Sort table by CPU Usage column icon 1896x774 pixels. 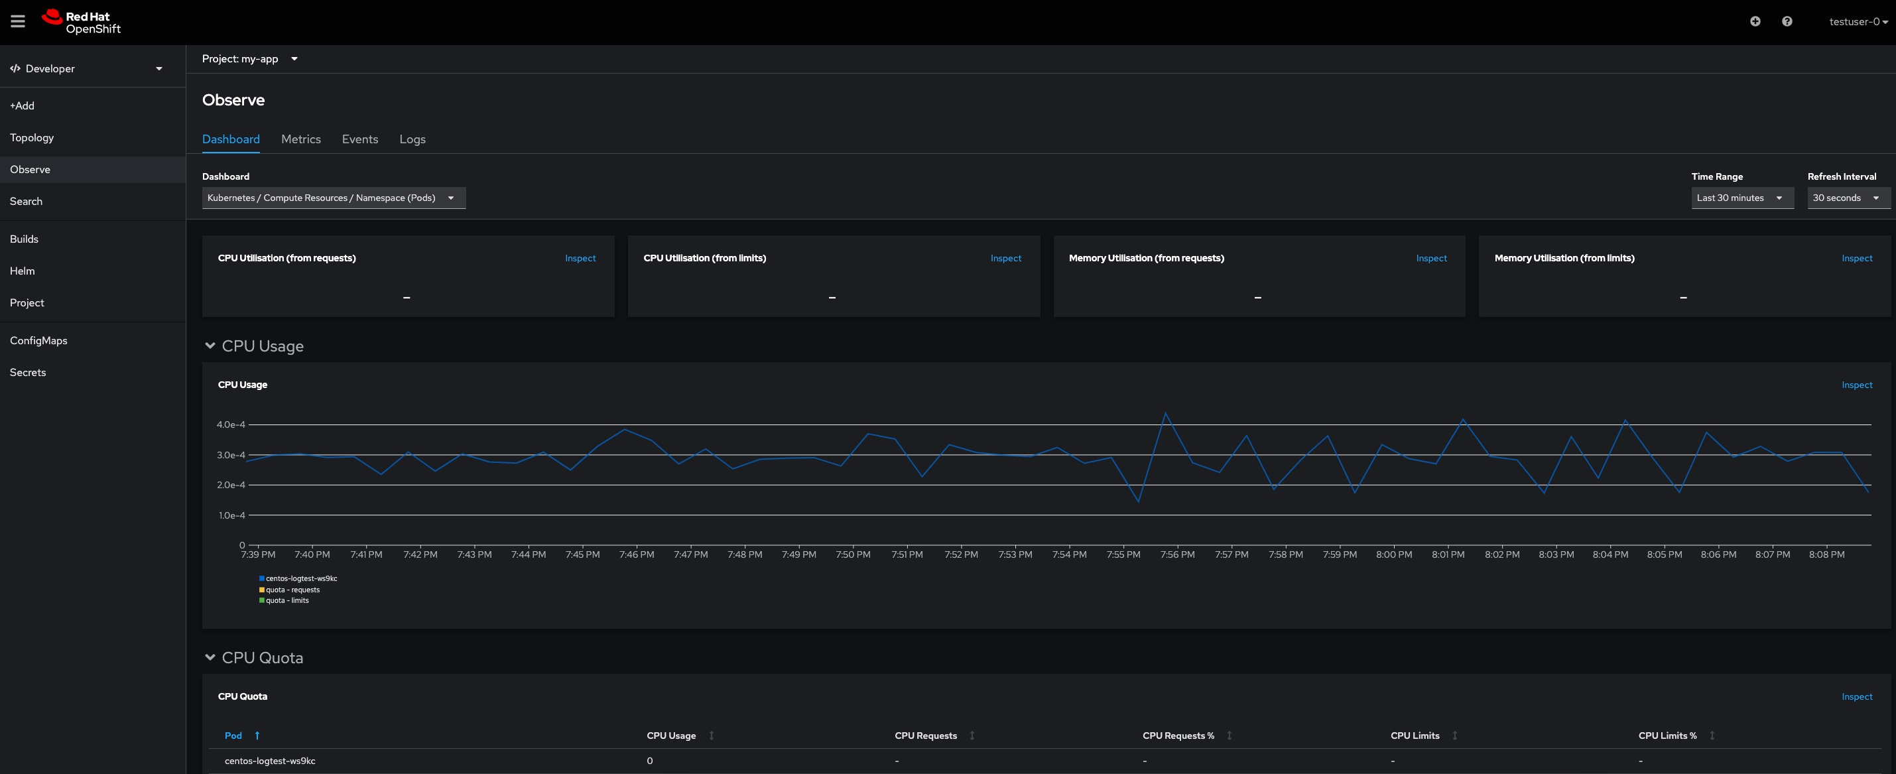711,736
